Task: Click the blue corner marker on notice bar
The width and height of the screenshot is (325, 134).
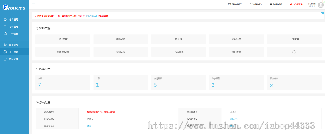Action: coord(322,13)
